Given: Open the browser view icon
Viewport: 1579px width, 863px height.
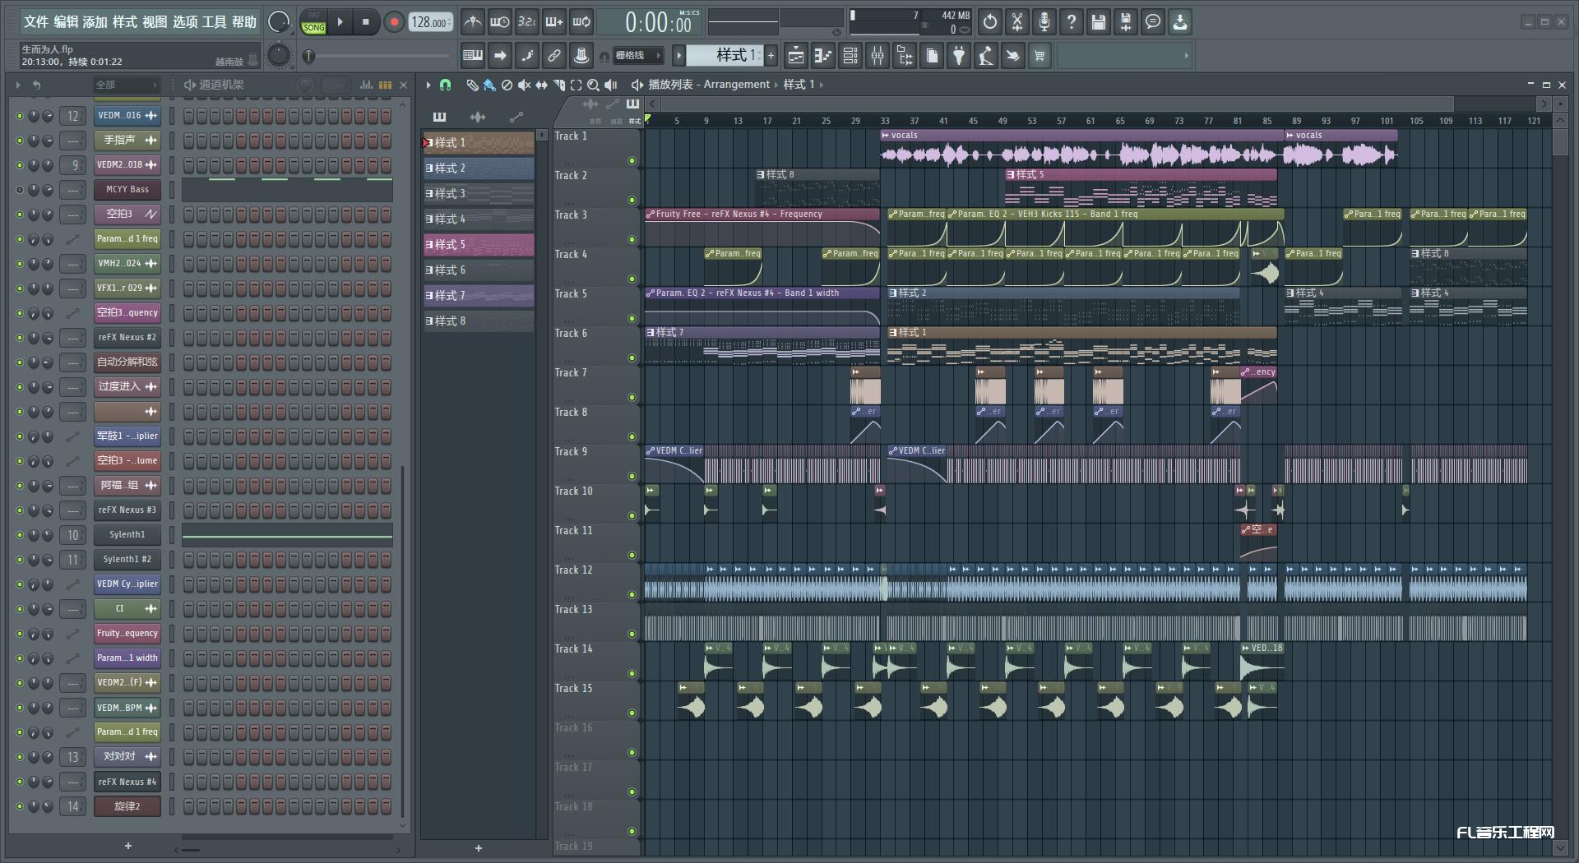Looking at the screenshot, I should pos(905,56).
